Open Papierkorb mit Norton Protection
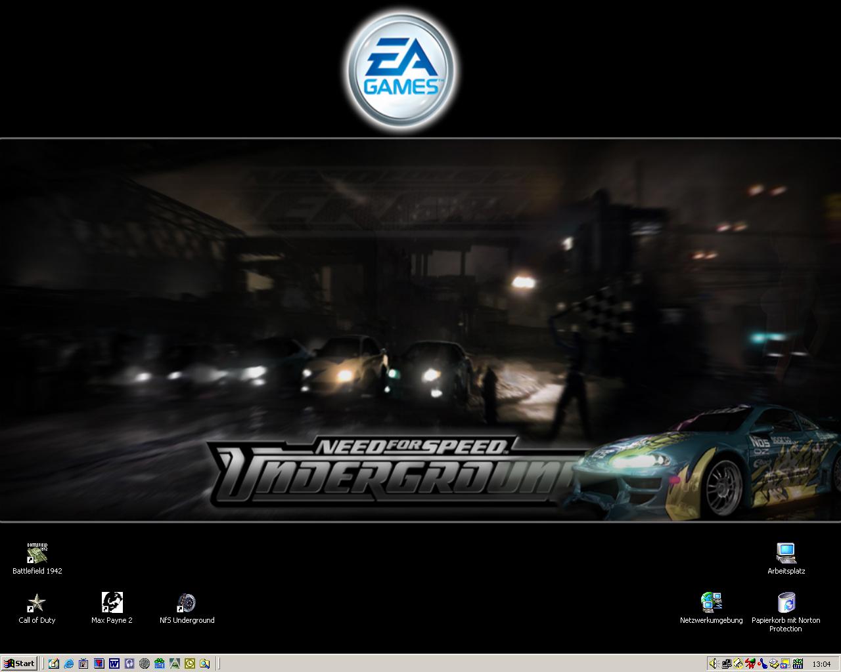841x672 pixels. coord(786,603)
